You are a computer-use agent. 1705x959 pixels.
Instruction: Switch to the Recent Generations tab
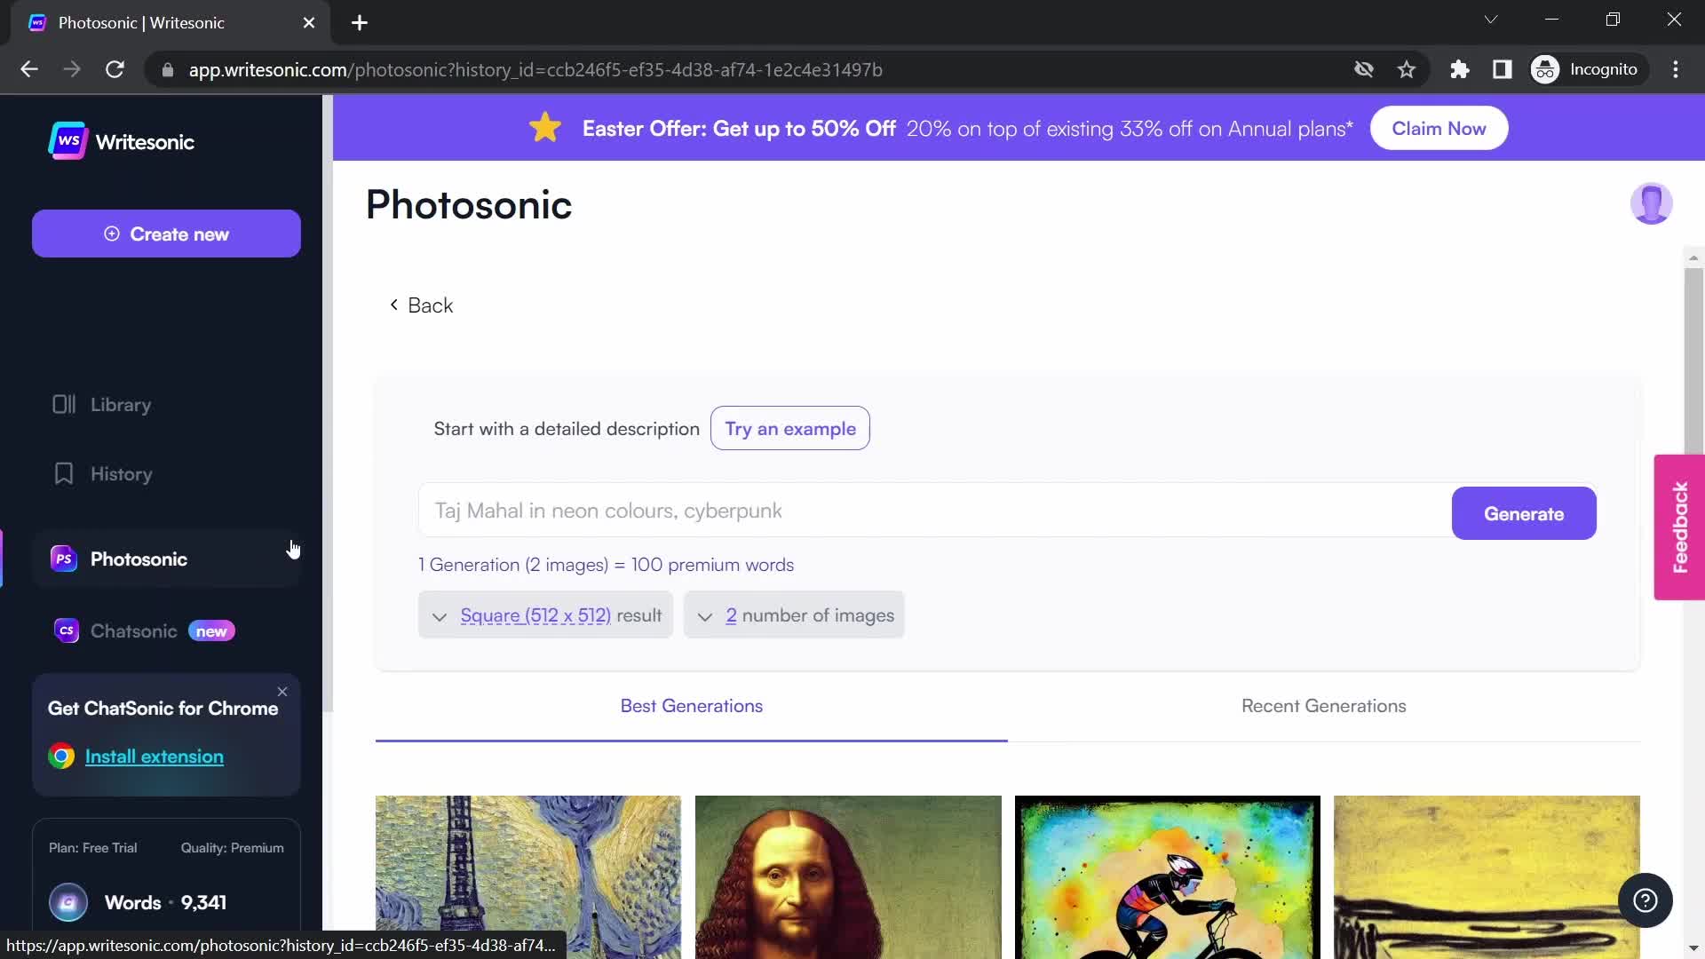tap(1323, 705)
